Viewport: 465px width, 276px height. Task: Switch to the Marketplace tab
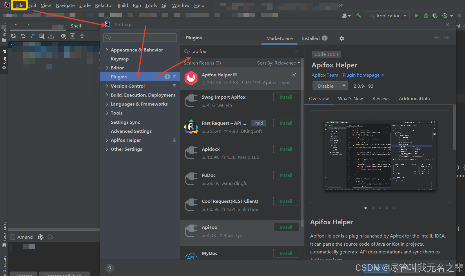point(279,38)
